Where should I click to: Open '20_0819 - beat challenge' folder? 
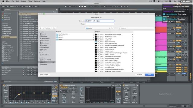coord(114,49)
